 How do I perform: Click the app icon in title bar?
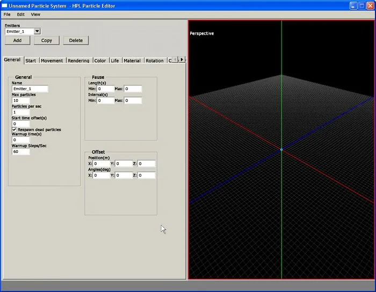click(5, 5)
